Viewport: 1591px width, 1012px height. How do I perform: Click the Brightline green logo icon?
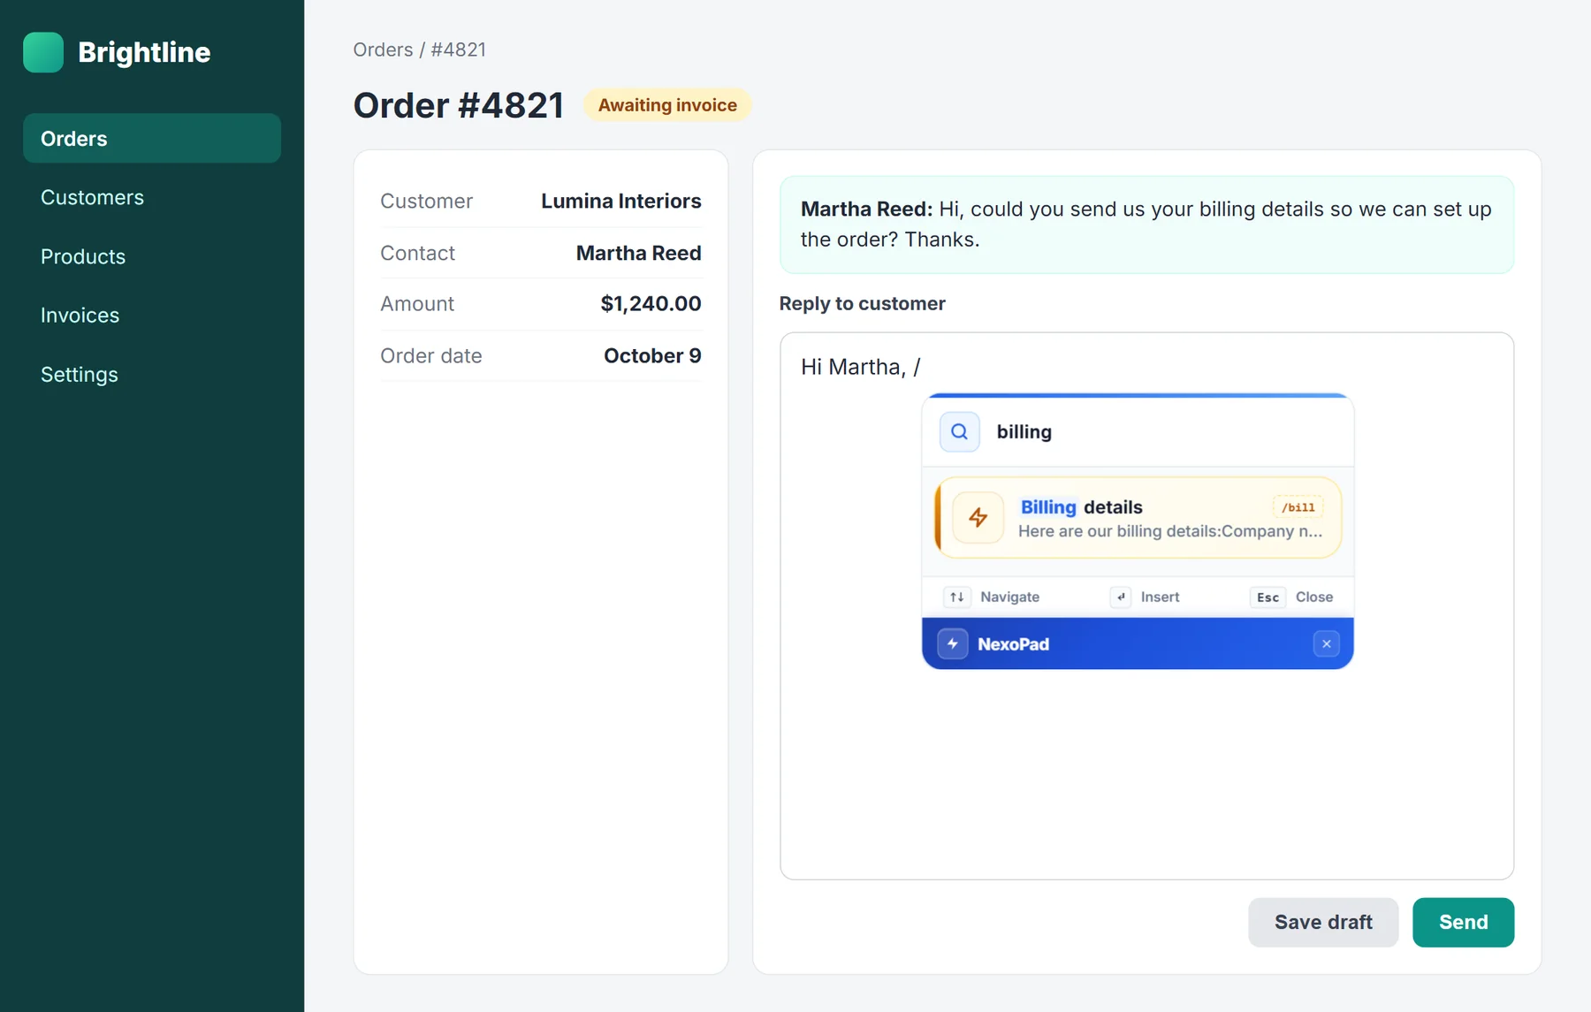(x=43, y=52)
